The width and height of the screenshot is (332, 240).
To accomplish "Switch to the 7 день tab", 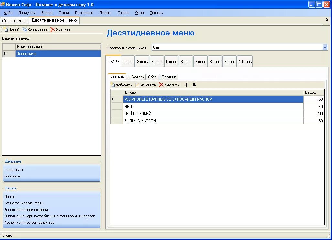I will click(200, 62).
